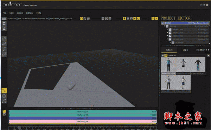Select the second path tool in the left sidebar
Viewport: 211px width, 130px height.
pos(4,44)
